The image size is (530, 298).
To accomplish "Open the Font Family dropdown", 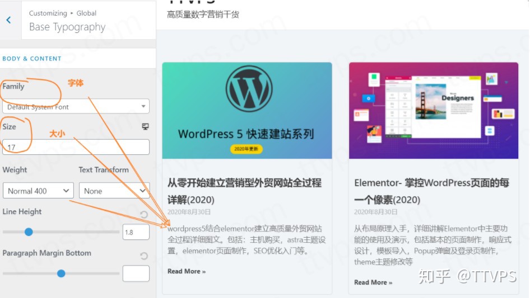I will 76,106.
